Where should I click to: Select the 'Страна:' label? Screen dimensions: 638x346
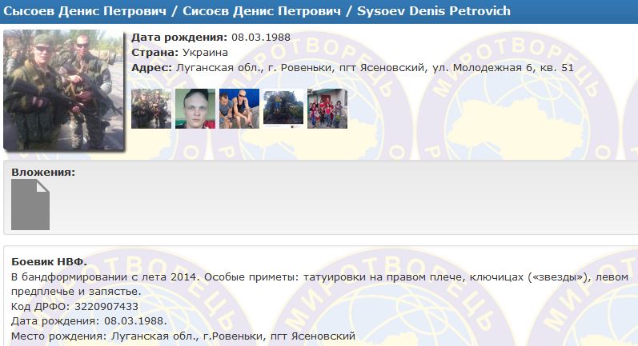click(155, 53)
